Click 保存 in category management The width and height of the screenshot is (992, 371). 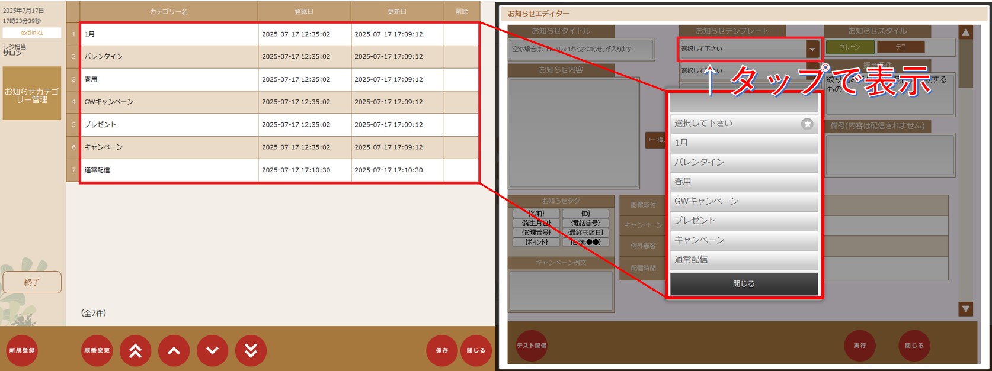(x=442, y=350)
